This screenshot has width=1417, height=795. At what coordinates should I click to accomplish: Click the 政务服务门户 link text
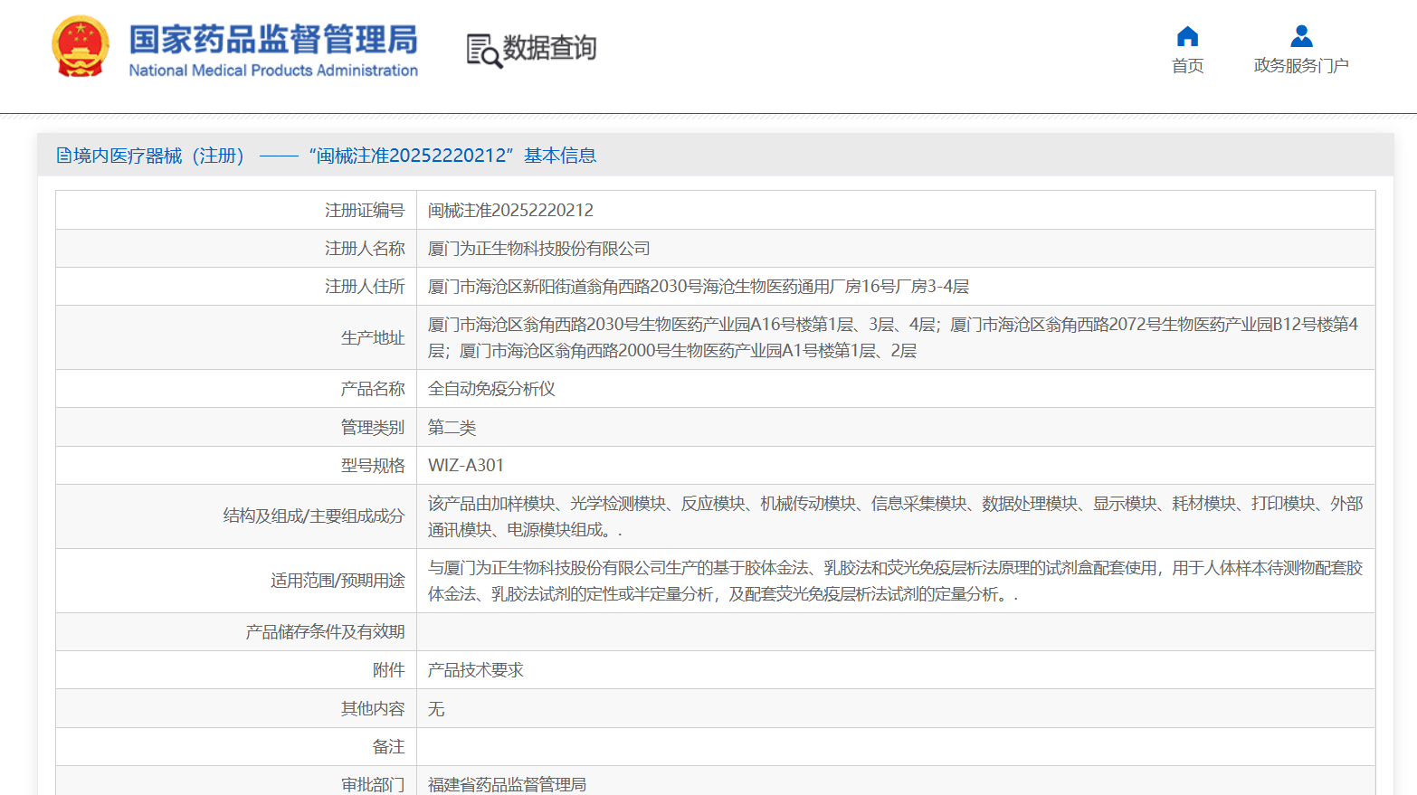1301,66
